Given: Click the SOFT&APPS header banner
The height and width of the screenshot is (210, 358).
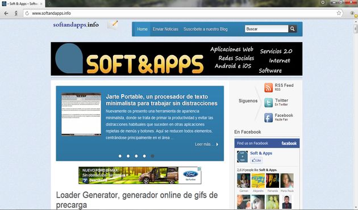Looking at the screenshot, I should pos(177,58).
